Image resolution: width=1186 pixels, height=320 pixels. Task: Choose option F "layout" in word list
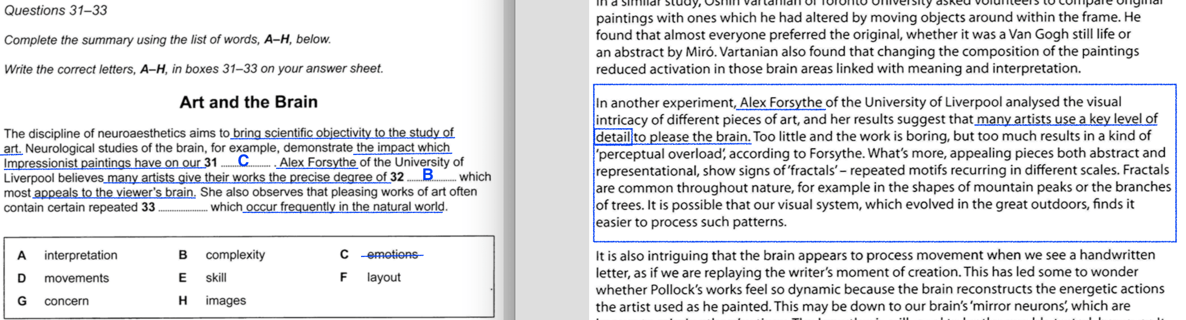click(x=383, y=278)
